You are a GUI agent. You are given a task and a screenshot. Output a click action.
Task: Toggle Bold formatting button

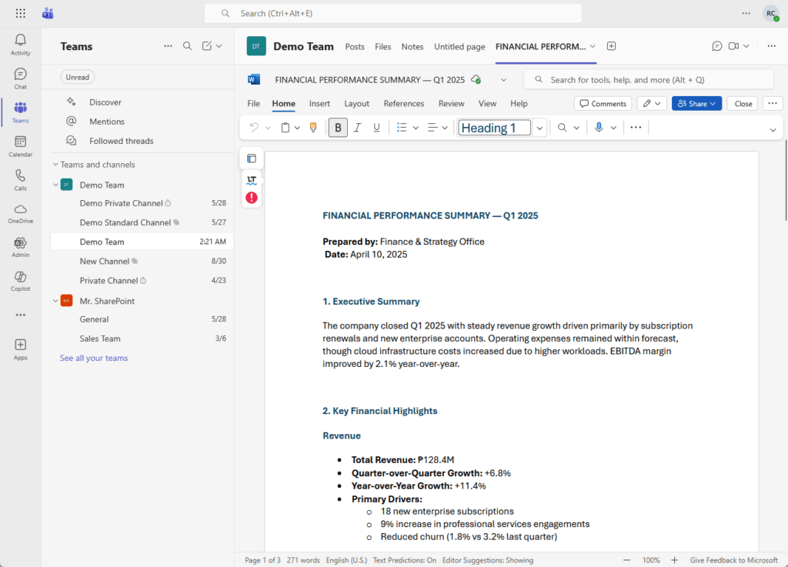pos(339,128)
